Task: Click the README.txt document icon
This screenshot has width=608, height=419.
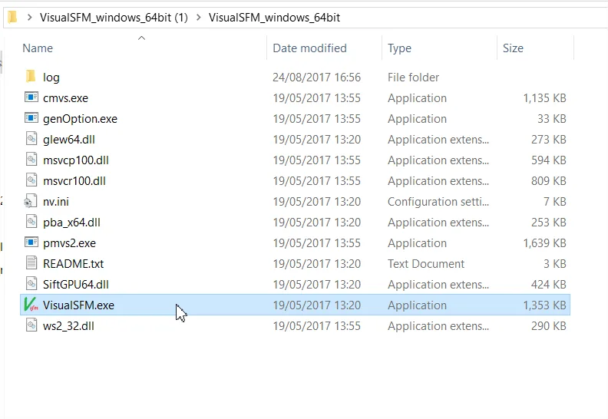Action: pyautogui.click(x=31, y=262)
